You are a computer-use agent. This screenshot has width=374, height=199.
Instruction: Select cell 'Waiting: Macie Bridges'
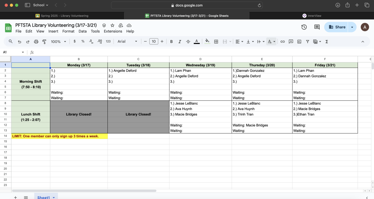pos(262,125)
